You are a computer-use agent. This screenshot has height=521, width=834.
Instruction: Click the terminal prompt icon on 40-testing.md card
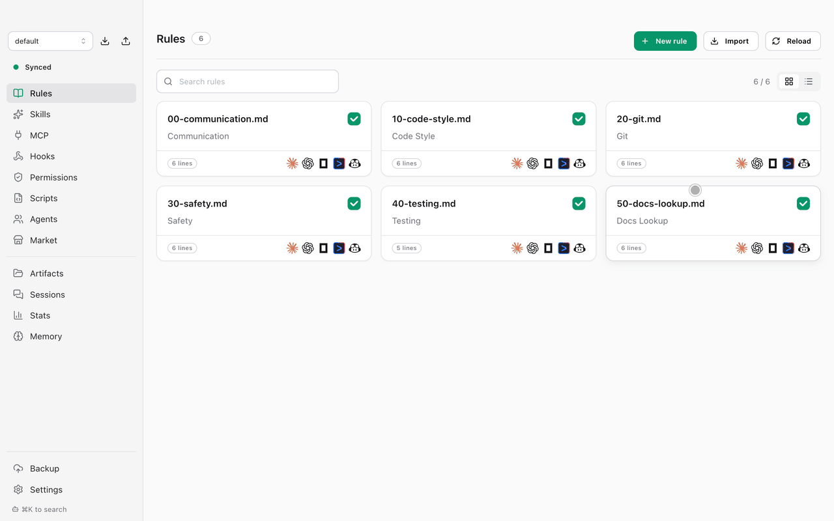[x=564, y=248]
